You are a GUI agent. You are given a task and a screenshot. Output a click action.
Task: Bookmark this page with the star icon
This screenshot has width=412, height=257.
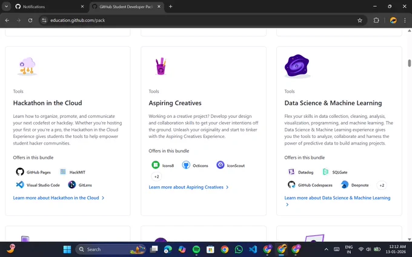(x=360, y=20)
